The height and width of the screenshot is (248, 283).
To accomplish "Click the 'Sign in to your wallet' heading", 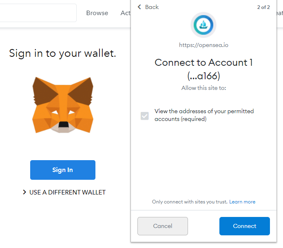I will (63, 53).
